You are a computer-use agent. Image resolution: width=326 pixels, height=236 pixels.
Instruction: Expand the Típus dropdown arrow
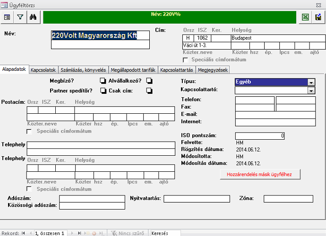click(x=311, y=82)
